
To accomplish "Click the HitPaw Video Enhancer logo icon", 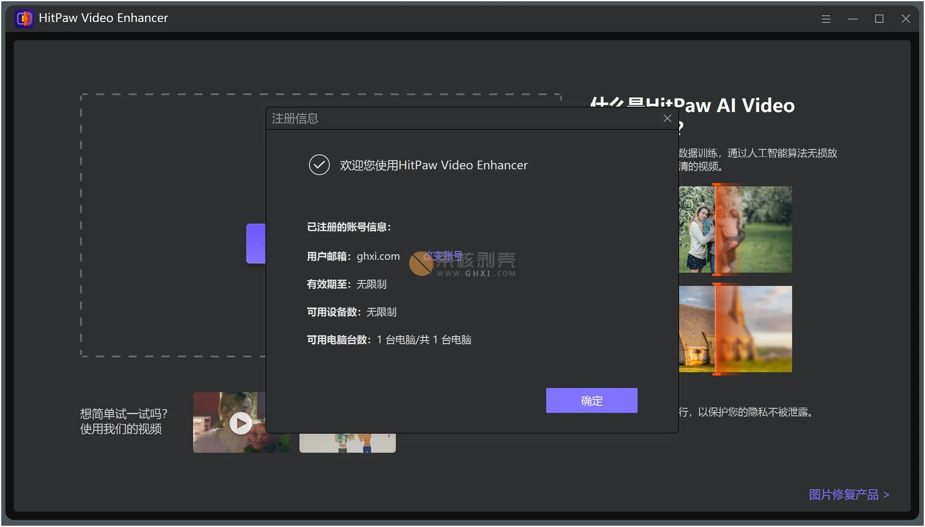I will pos(24,18).
